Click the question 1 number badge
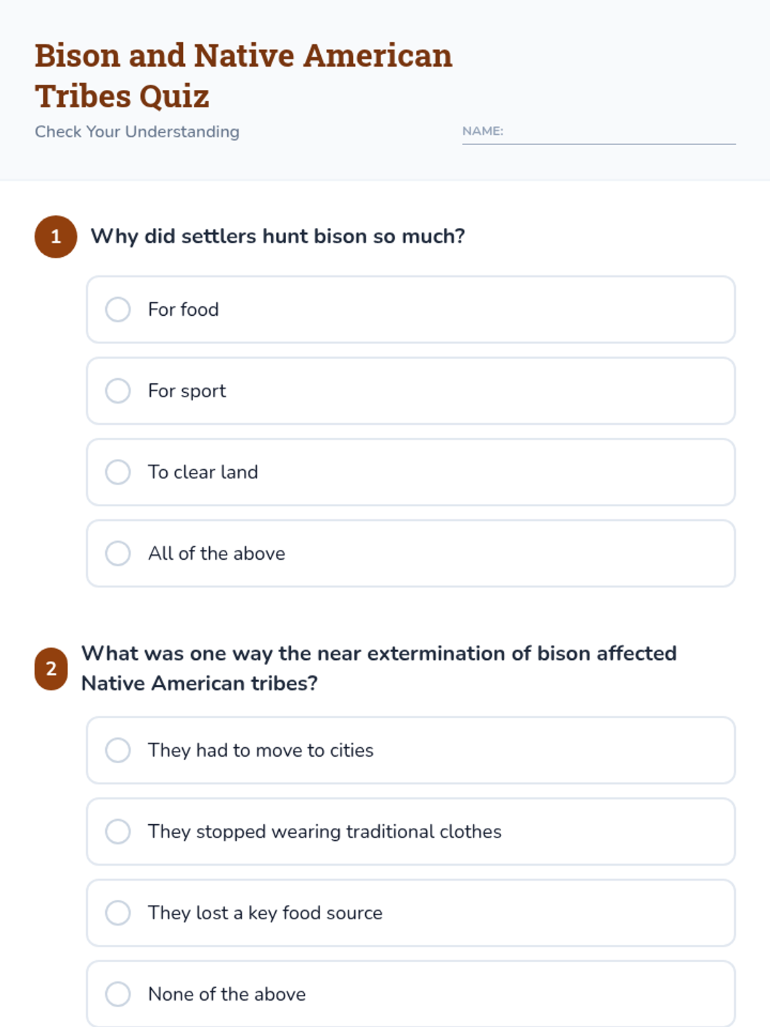The width and height of the screenshot is (770, 1027). [x=56, y=236]
